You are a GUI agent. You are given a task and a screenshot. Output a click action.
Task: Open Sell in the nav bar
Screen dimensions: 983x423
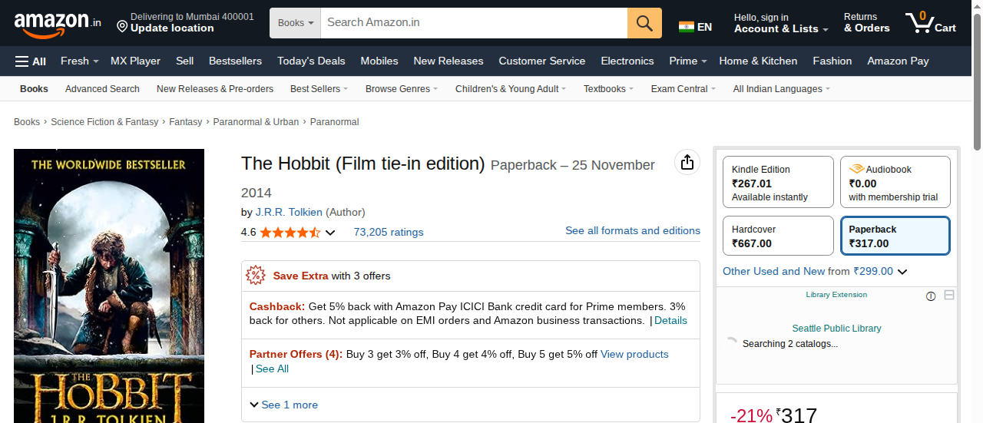(184, 61)
